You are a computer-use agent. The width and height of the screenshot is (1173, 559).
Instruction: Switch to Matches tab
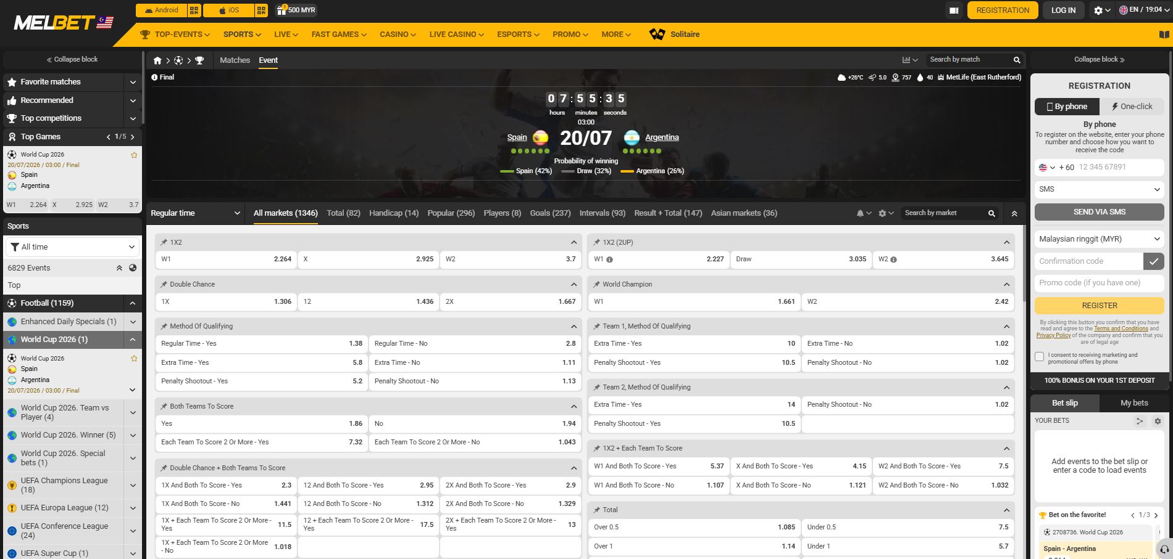click(x=235, y=60)
